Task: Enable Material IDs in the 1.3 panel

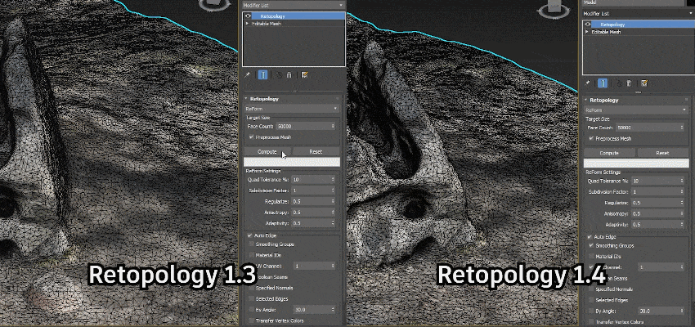Action: pyautogui.click(x=252, y=255)
